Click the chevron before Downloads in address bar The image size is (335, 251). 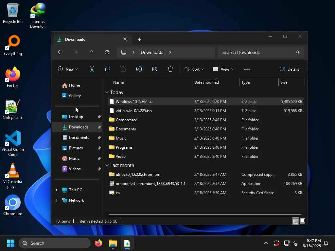coord(133,52)
